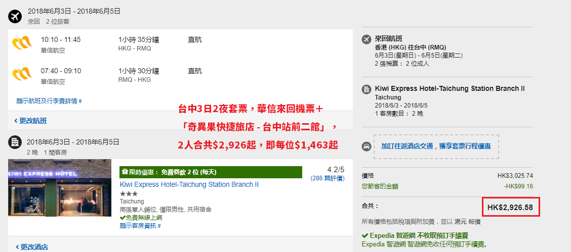Click the hotel building icon beside stay dates

(x=15, y=142)
